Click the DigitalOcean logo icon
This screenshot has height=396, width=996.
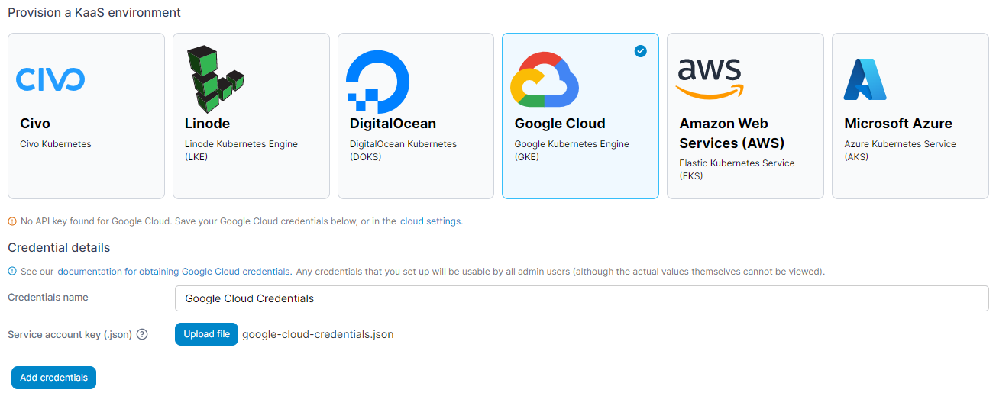pyautogui.click(x=377, y=81)
